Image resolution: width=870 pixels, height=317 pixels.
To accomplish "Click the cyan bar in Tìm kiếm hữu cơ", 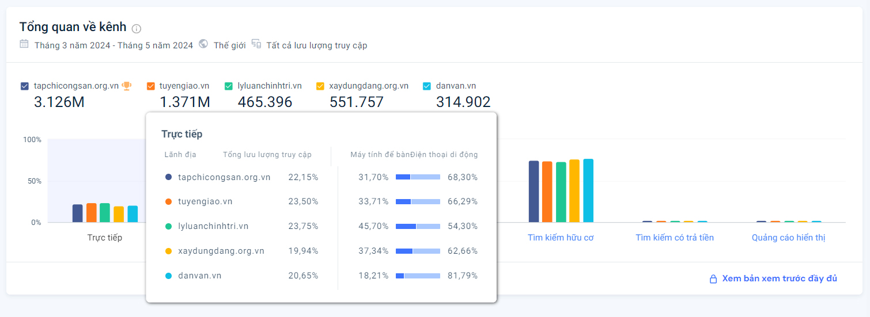I will click(588, 191).
